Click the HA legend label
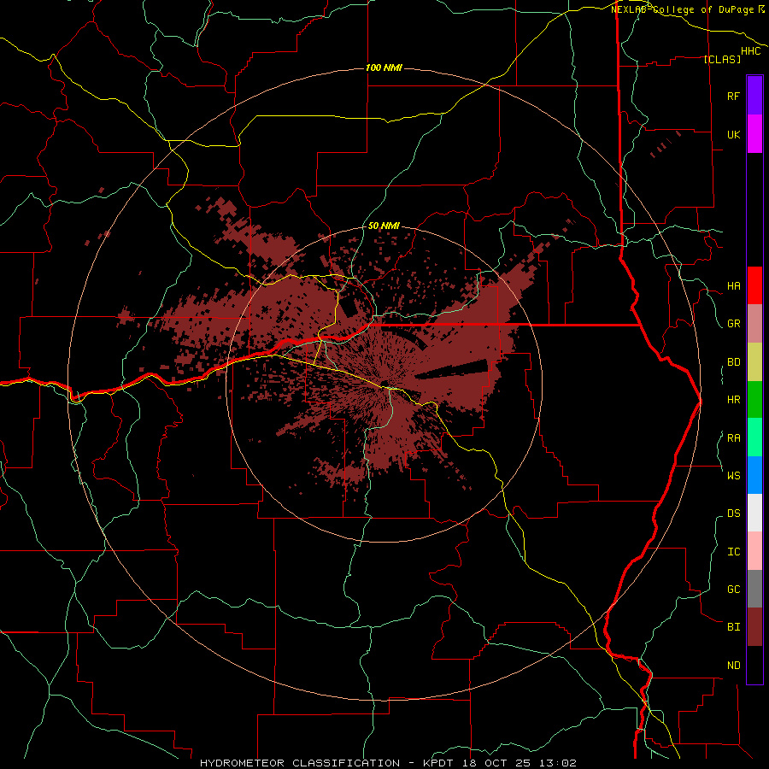The width and height of the screenshot is (769, 769). pos(733,286)
